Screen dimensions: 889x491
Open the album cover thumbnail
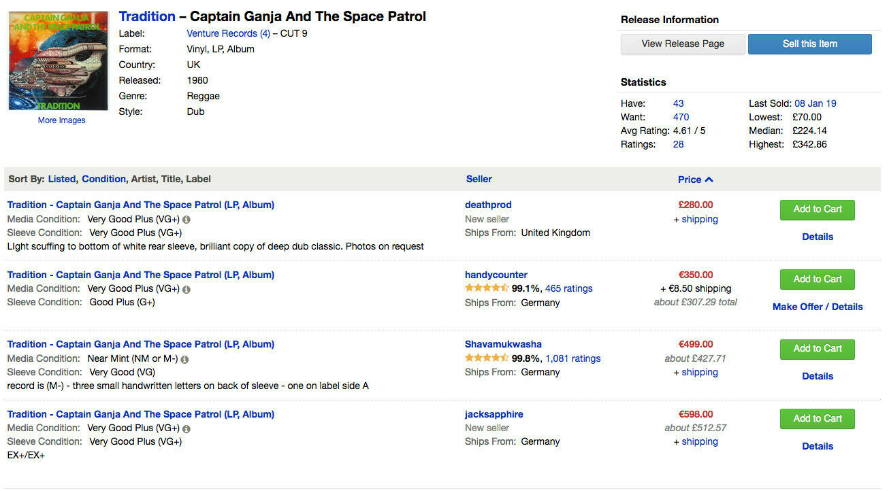click(x=58, y=61)
